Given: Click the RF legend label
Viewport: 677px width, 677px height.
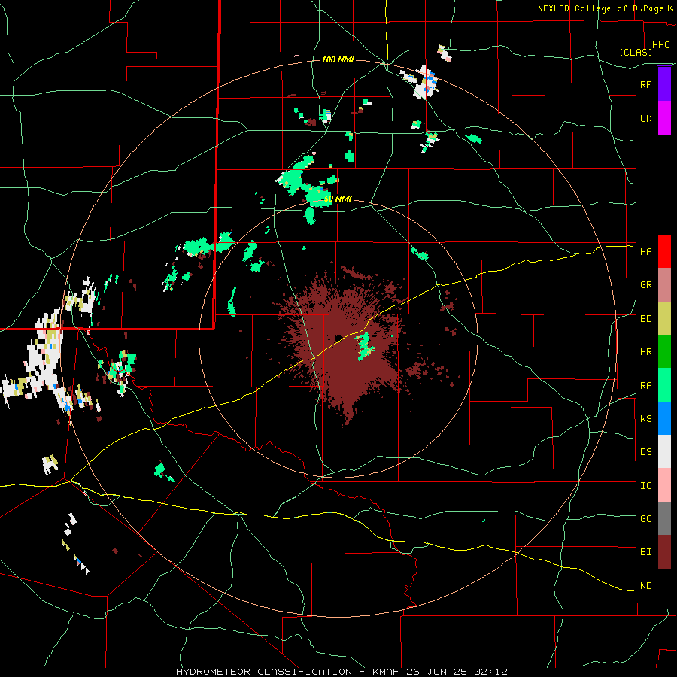Looking at the screenshot, I should click(x=645, y=84).
